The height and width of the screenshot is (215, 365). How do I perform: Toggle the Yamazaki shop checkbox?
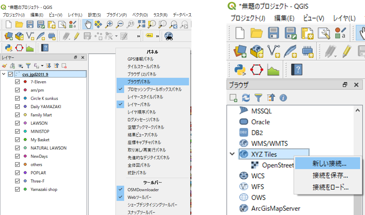18,189
